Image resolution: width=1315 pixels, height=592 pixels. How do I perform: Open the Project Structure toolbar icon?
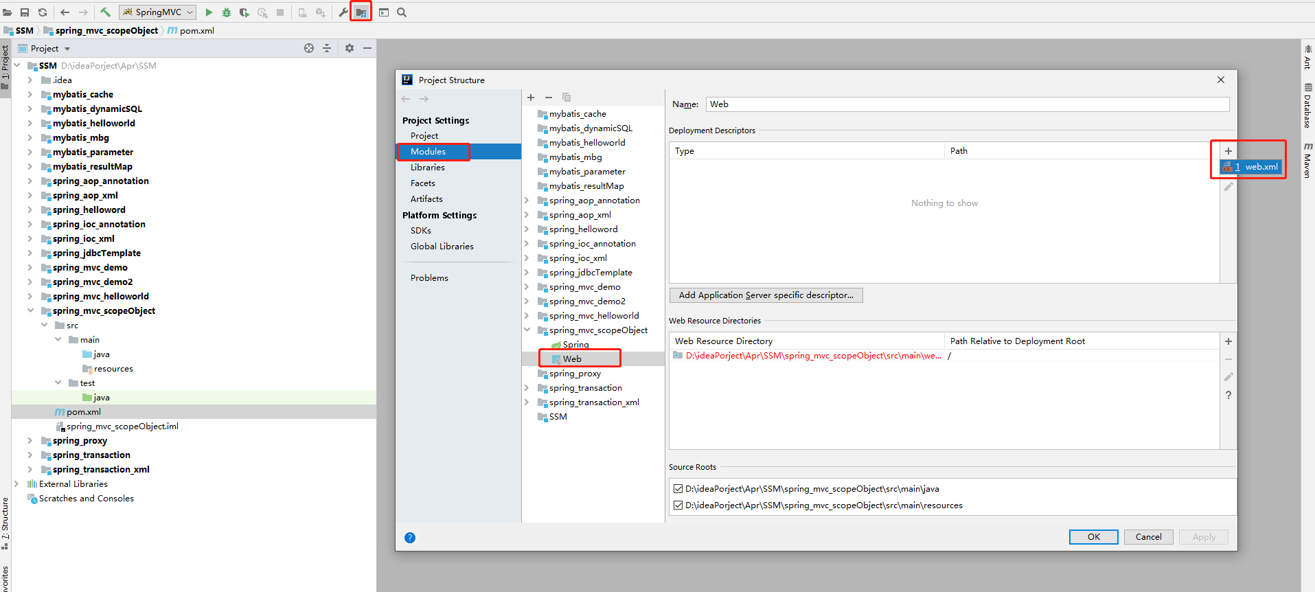(361, 12)
